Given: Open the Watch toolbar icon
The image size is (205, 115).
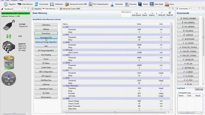Looking at the screenshot, I should tap(140, 4).
